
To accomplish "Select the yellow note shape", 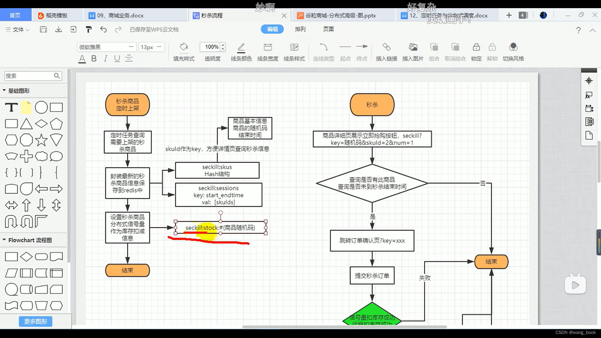I will [x=26, y=107].
